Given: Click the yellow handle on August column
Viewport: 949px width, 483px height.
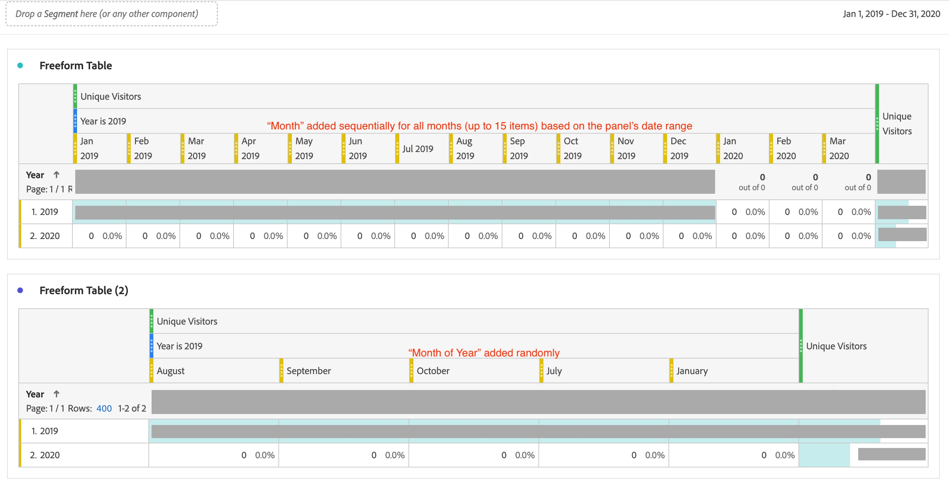Looking at the screenshot, I should 152,371.
